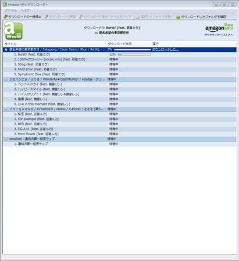
Task: Select track 3. ハイスクリプト！
Action: 47,94
